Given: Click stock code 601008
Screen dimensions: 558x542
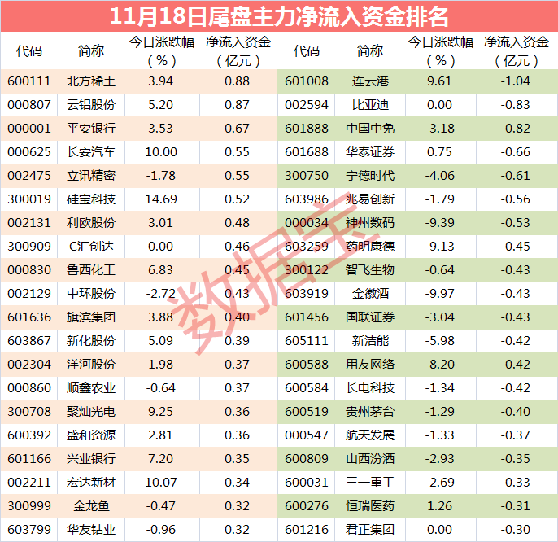Looking at the screenshot, I should (307, 81).
